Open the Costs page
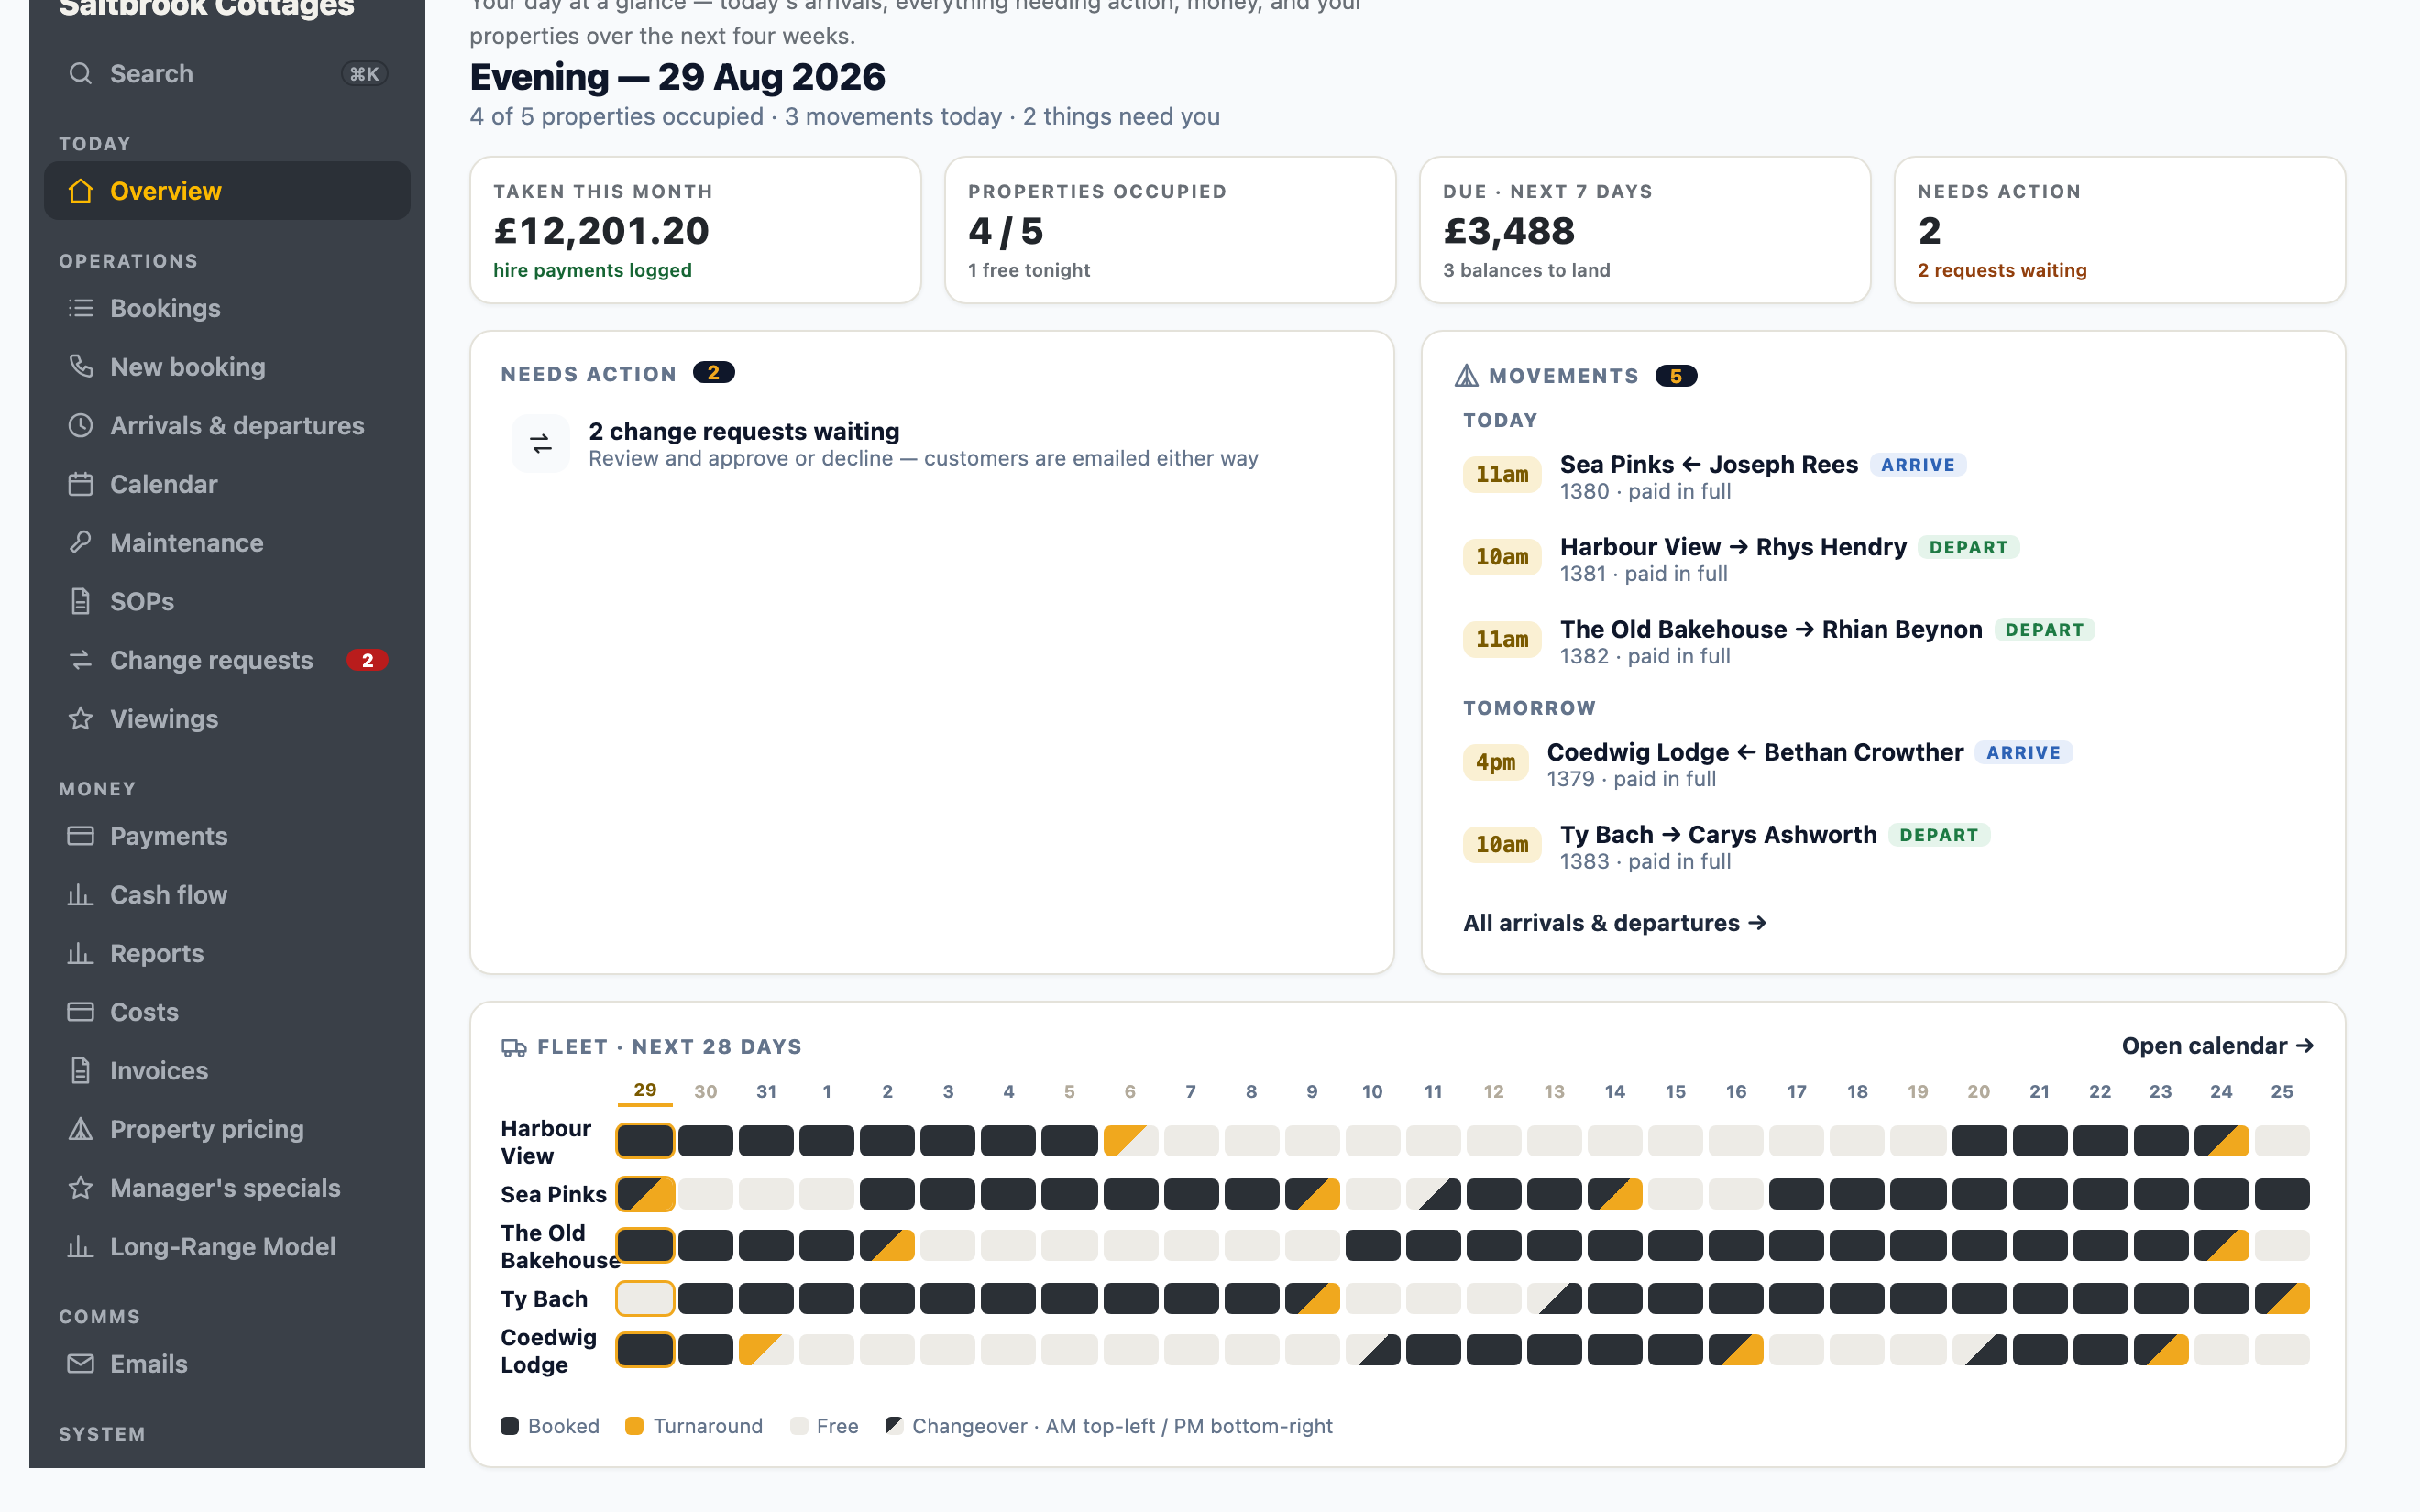The height and width of the screenshot is (1512, 2420). click(227, 1012)
